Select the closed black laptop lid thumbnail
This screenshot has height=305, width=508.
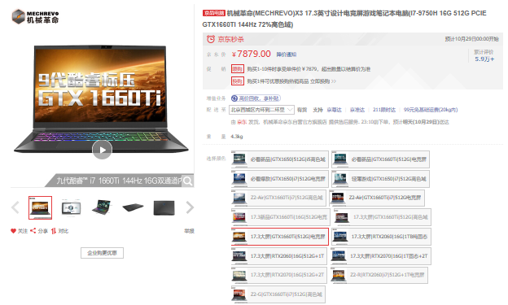(164, 207)
